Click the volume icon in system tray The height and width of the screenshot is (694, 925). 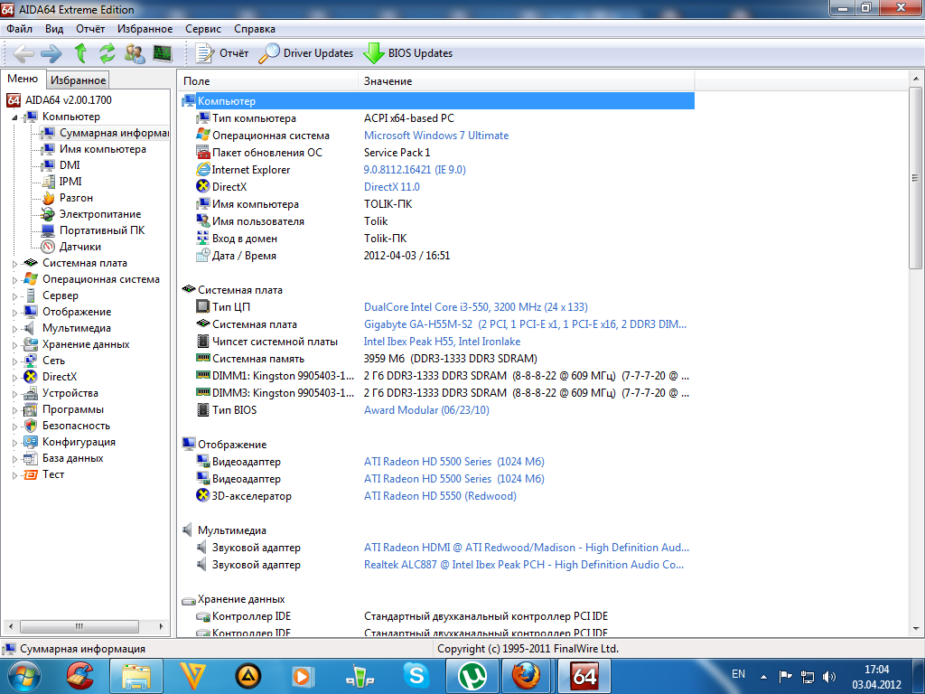tap(829, 676)
